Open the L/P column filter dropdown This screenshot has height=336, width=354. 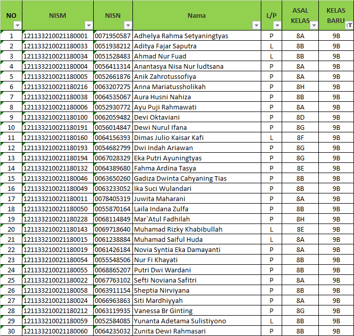[277, 25]
